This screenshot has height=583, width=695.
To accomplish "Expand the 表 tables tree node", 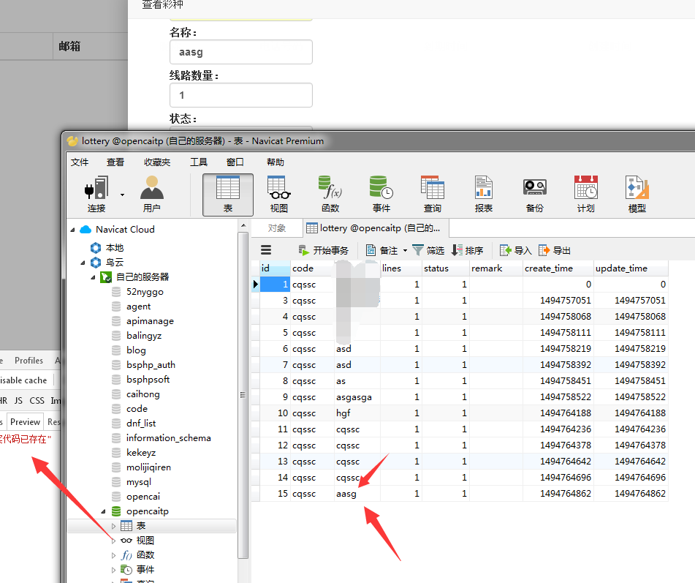I will point(113,526).
